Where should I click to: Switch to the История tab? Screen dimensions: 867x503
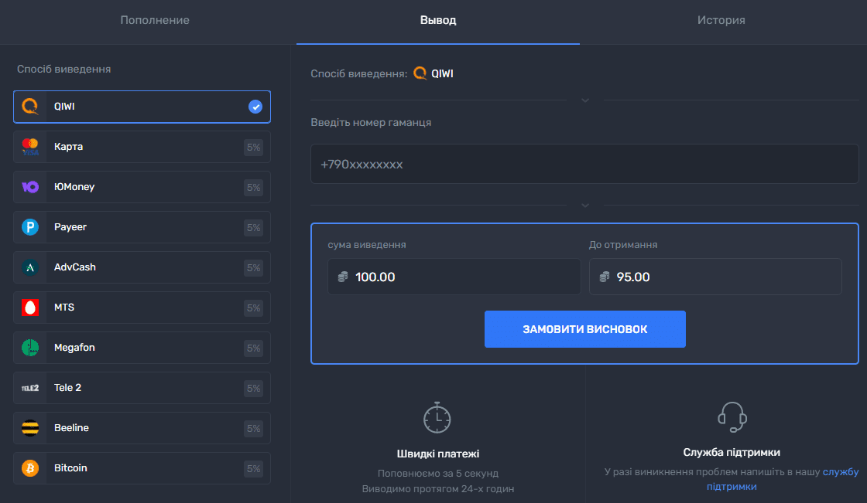pos(721,20)
